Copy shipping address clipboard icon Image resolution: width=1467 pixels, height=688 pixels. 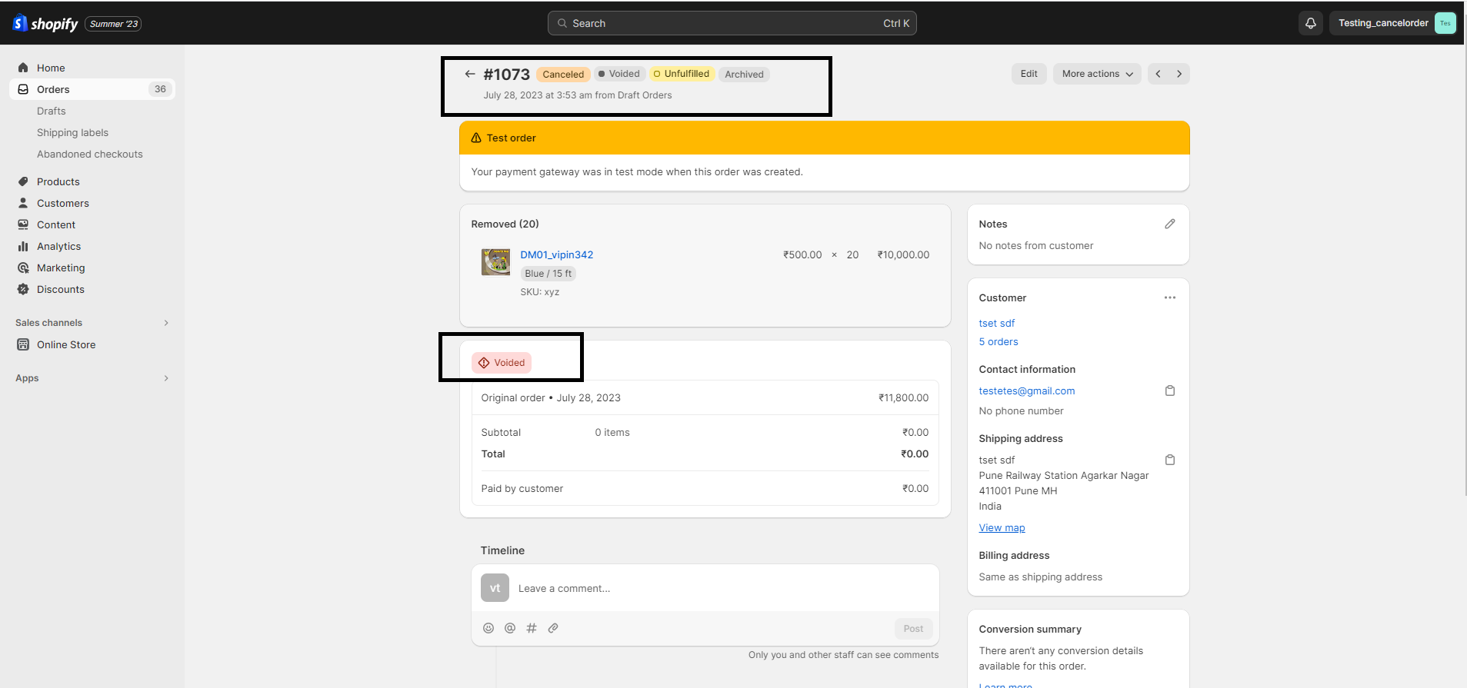[x=1170, y=460]
